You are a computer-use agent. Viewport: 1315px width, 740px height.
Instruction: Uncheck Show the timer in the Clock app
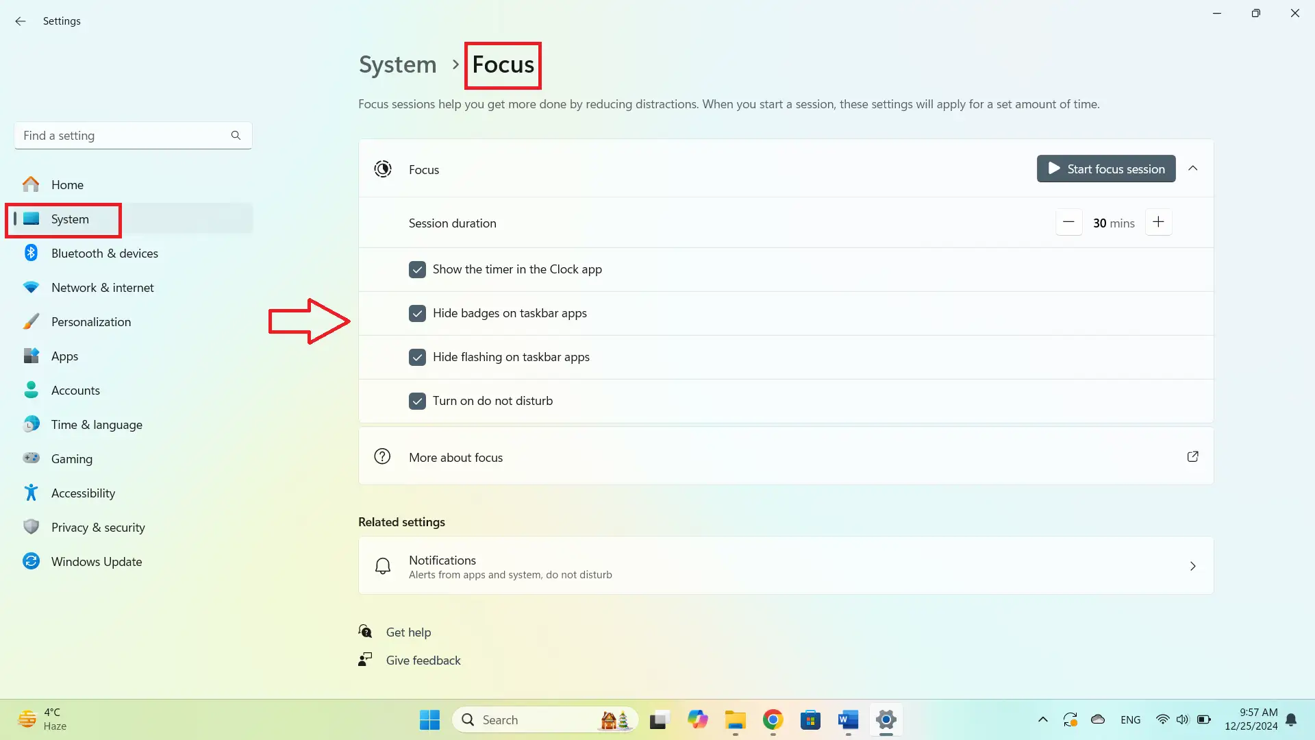pyautogui.click(x=417, y=269)
